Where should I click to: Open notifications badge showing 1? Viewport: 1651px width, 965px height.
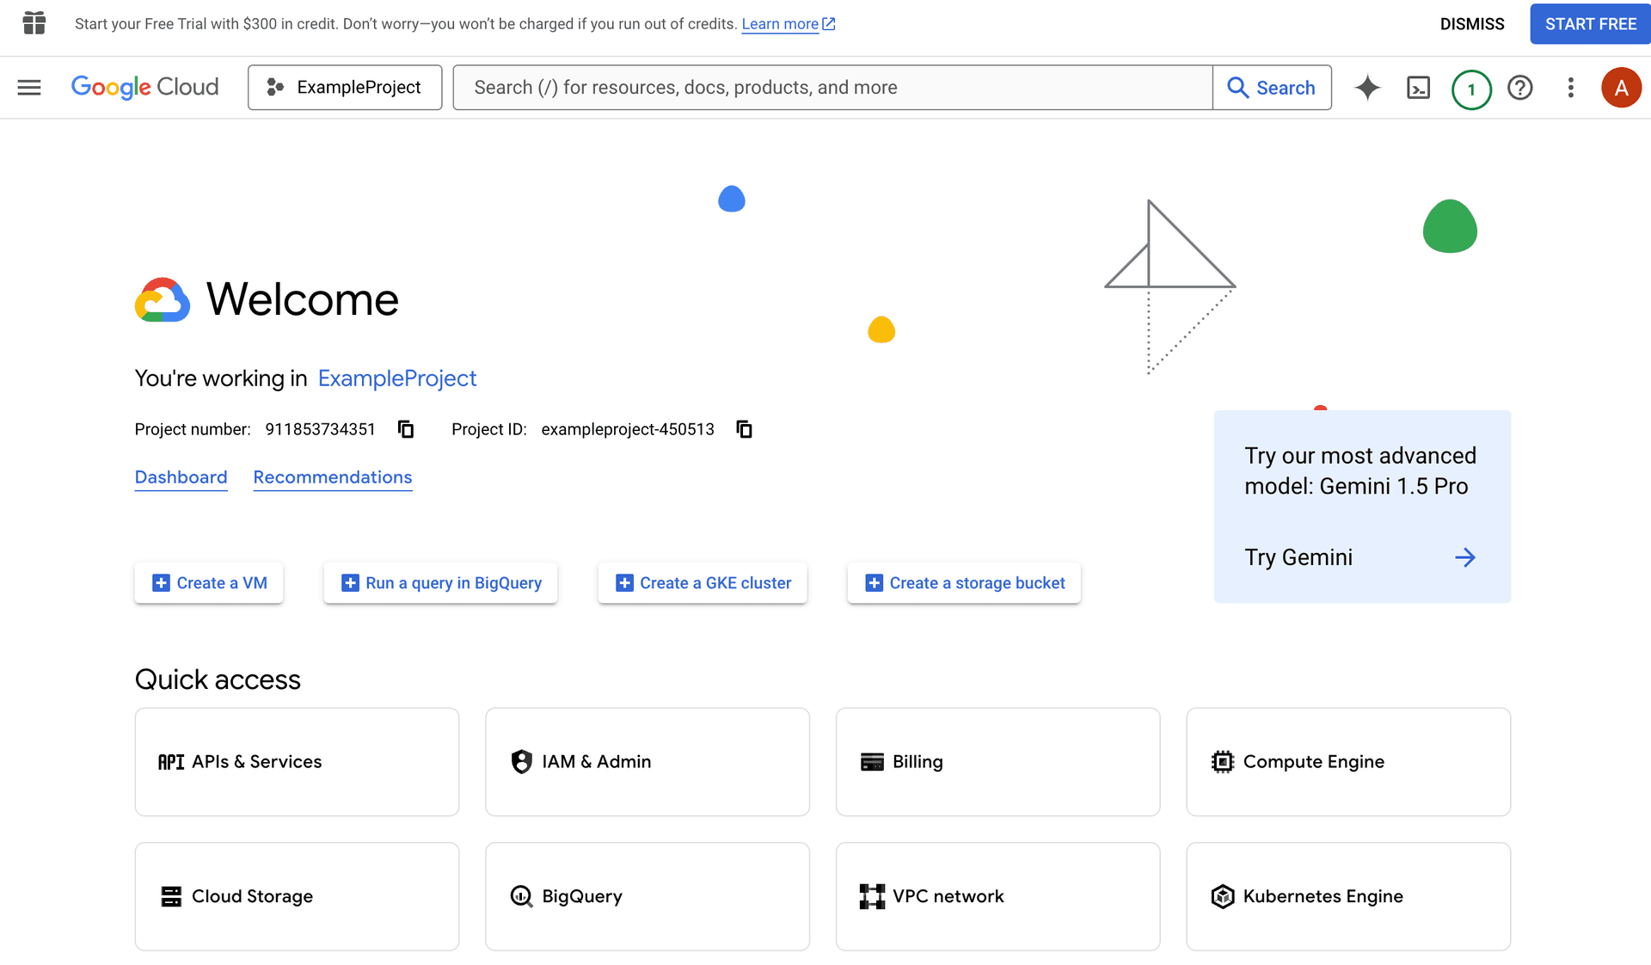click(1470, 89)
